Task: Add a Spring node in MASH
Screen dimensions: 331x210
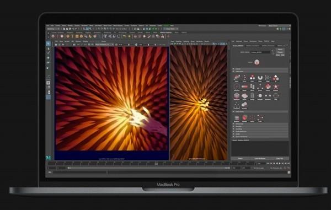Action: coord(252,96)
